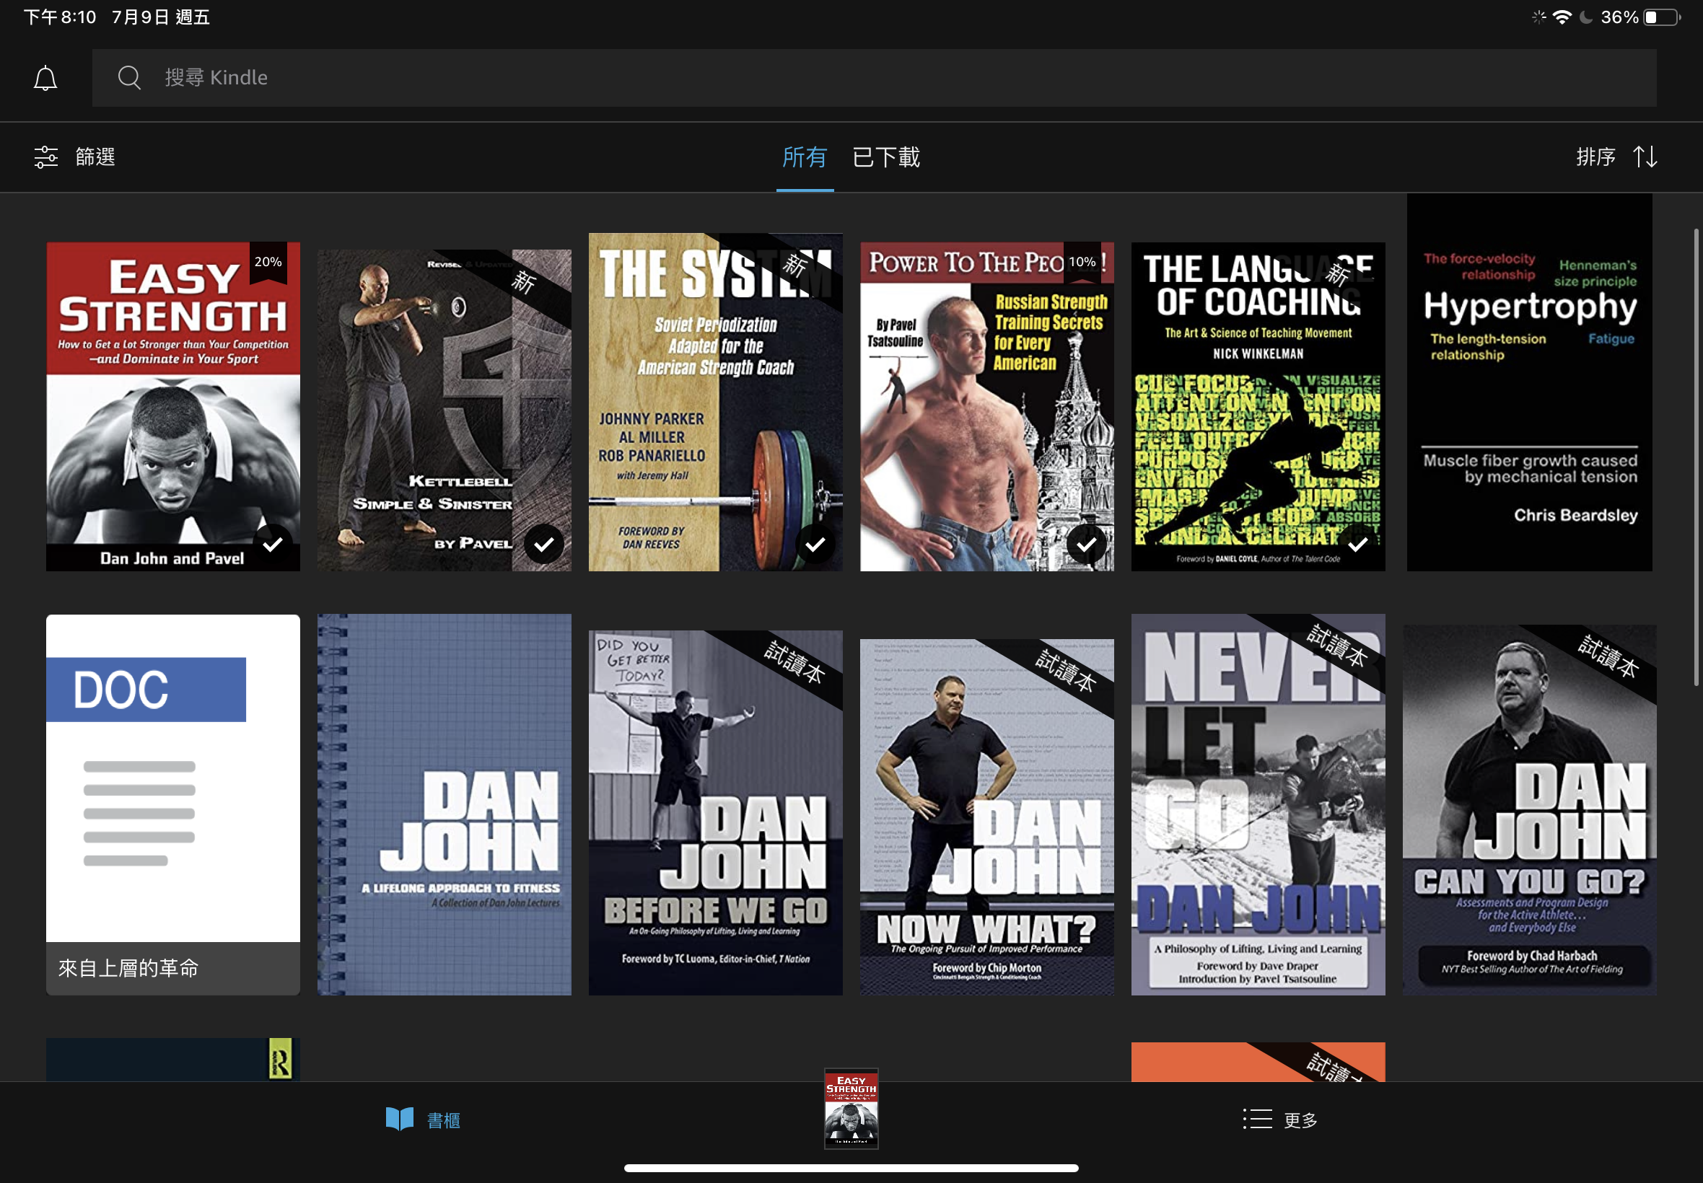Open the 篩選 filter options

(x=75, y=157)
